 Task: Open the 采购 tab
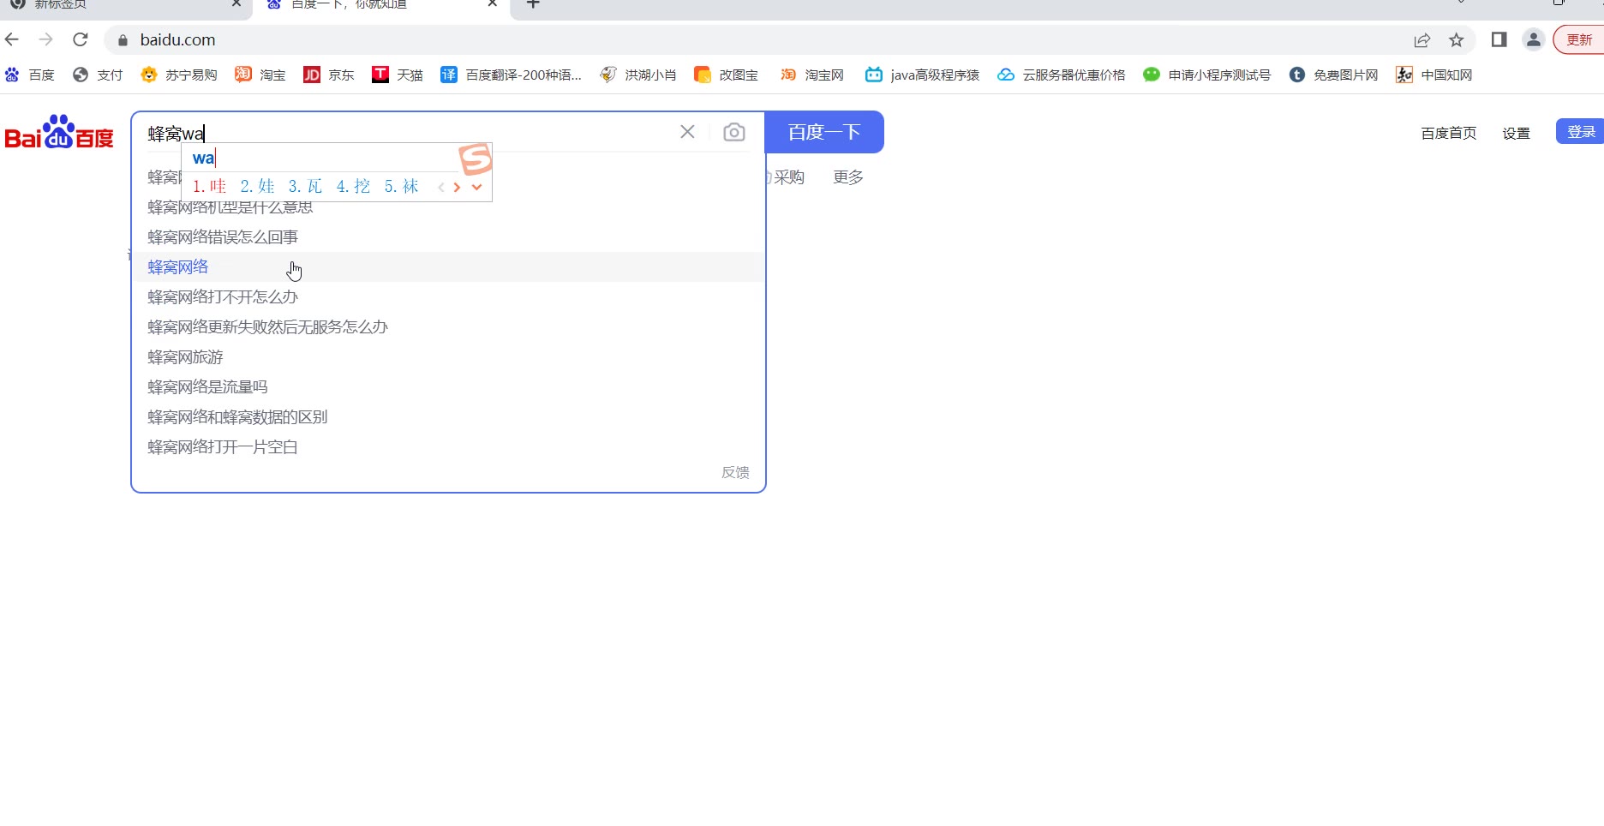(x=788, y=177)
